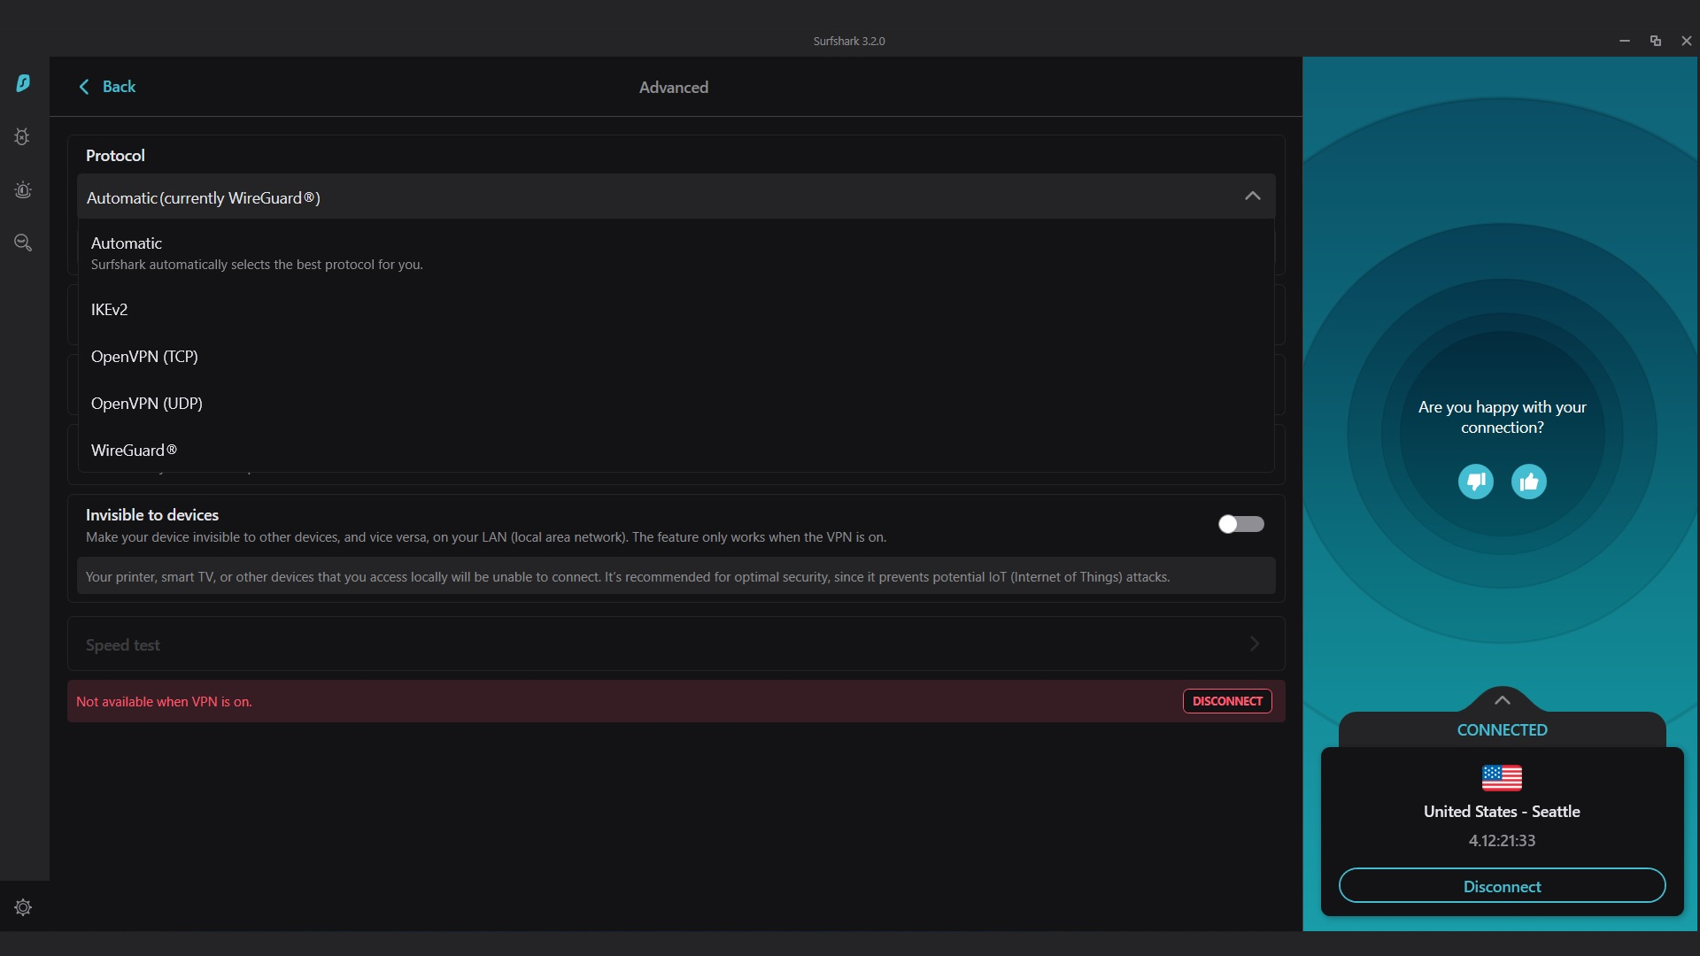Go Back to previous settings page
Screen dimensions: 1700x956
(107, 87)
